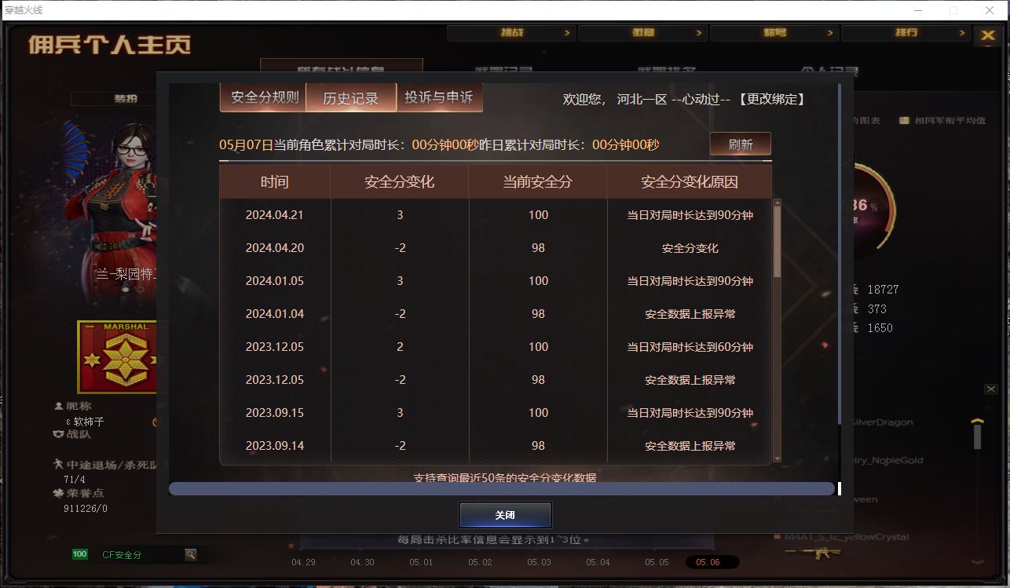Click the 战队 team badge icon

[57, 433]
